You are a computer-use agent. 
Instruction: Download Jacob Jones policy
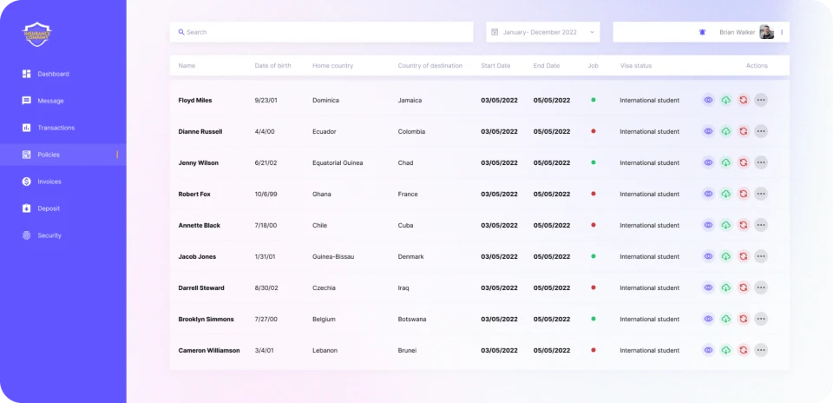[725, 256]
